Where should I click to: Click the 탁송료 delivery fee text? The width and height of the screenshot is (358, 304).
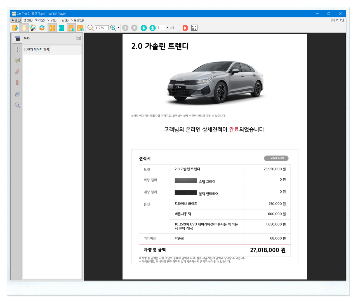pyautogui.click(x=179, y=238)
